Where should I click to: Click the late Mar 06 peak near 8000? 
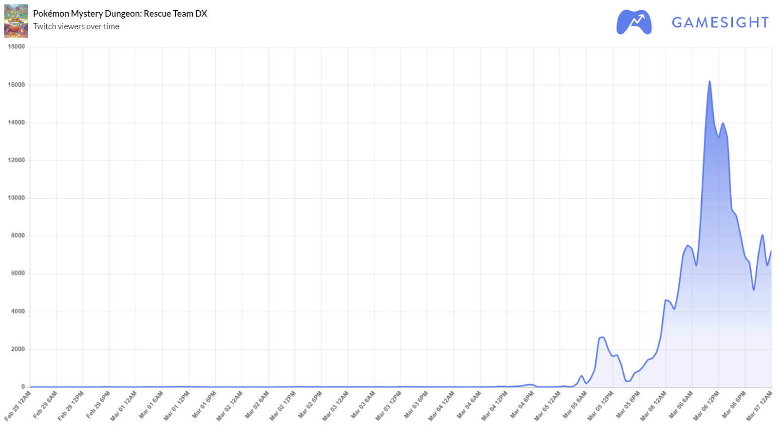[x=762, y=235]
